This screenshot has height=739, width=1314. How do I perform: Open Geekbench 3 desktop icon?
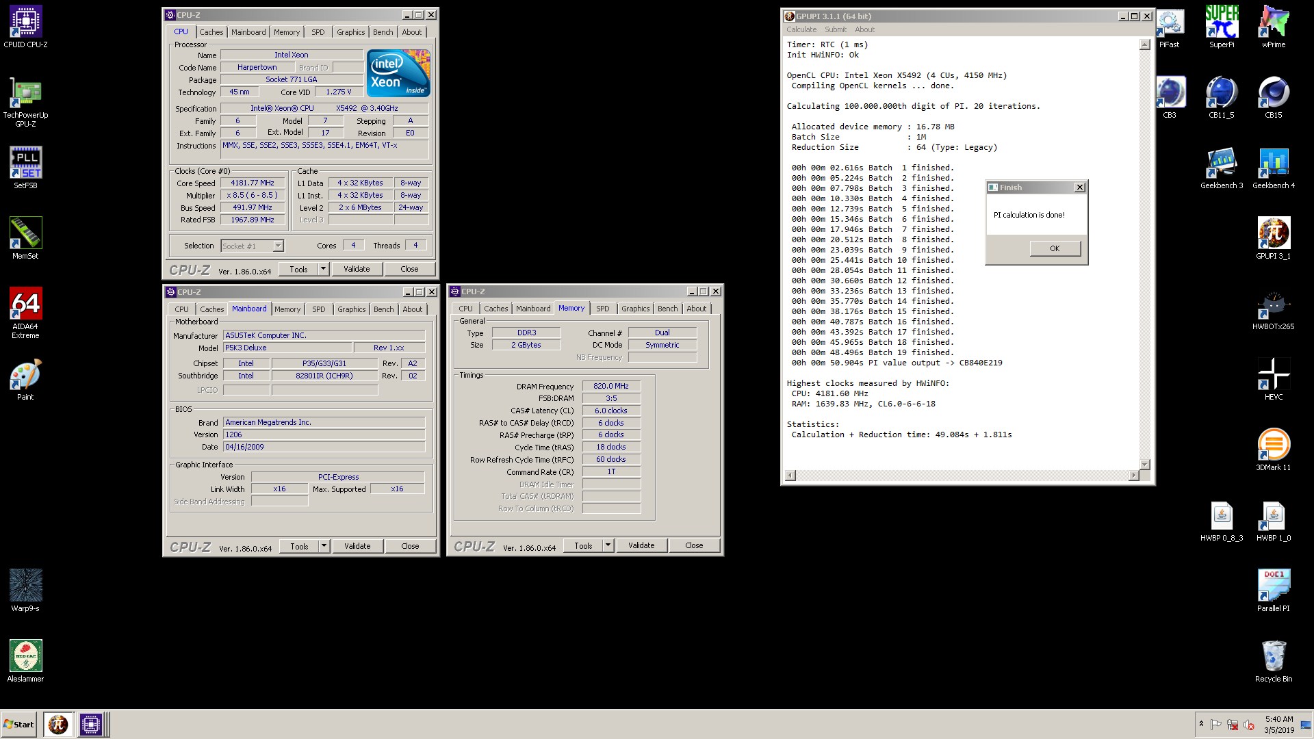point(1222,168)
